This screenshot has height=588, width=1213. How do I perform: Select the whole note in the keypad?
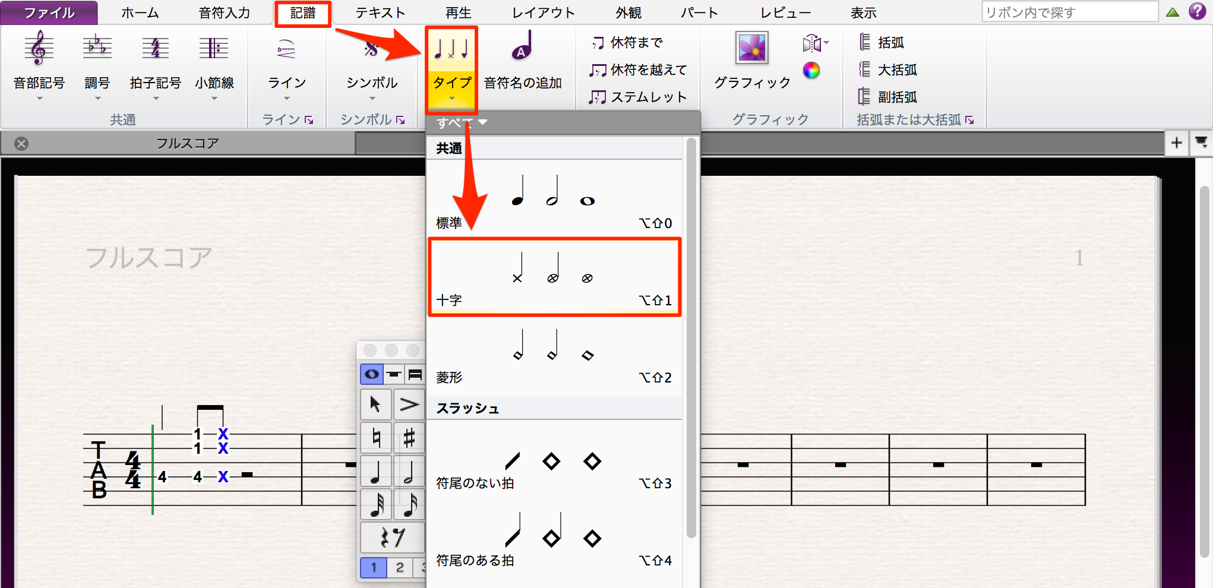(x=371, y=374)
